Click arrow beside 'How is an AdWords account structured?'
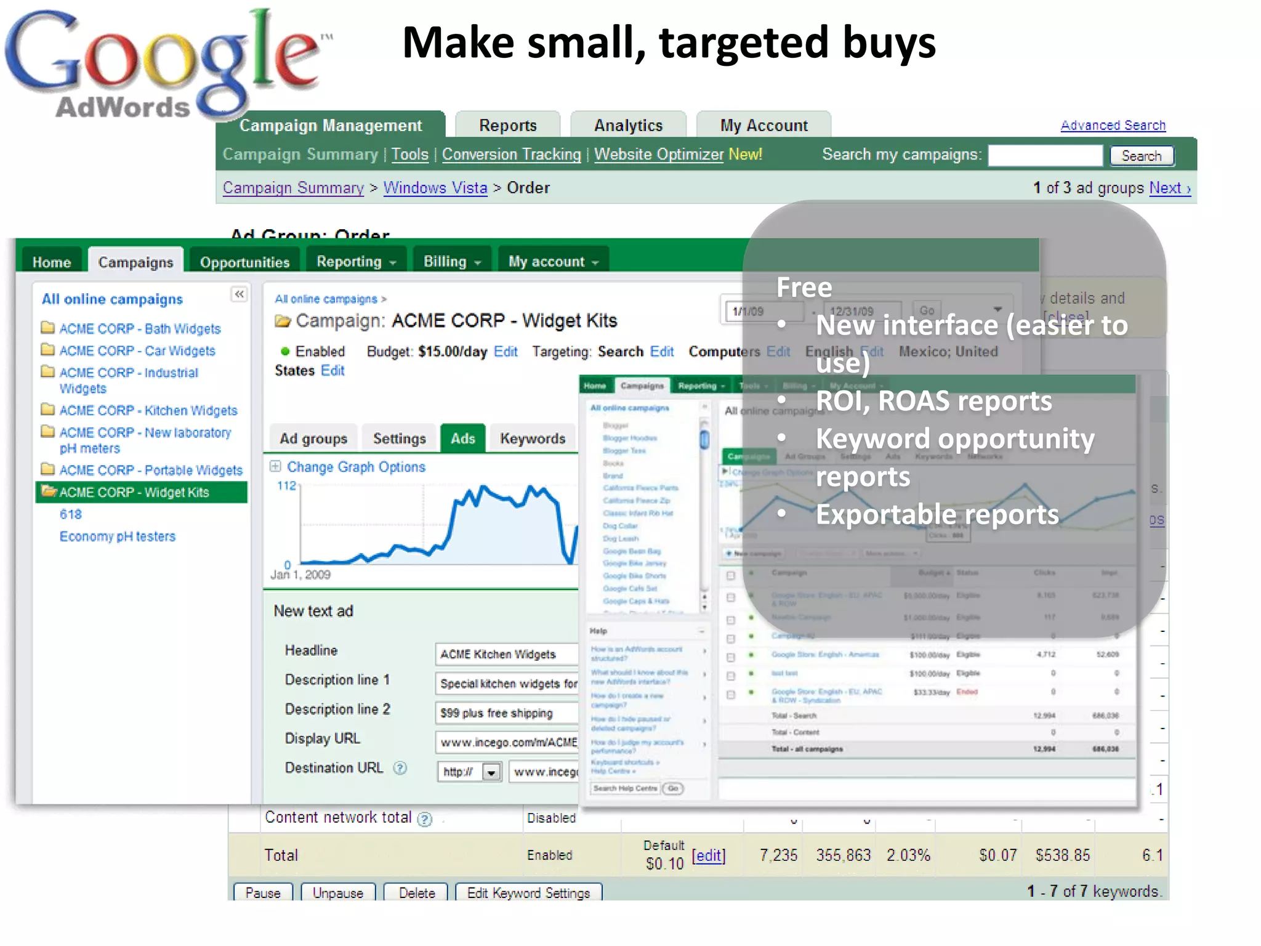The width and height of the screenshot is (1261, 946). [x=704, y=651]
